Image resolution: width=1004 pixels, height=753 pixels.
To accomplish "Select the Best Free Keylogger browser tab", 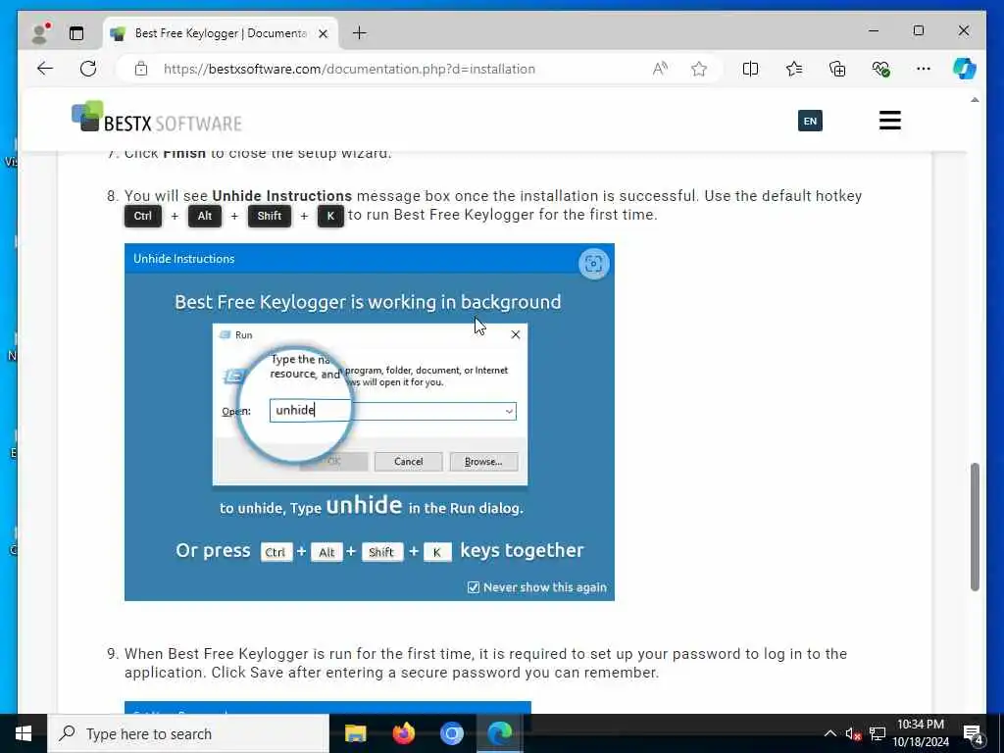I will coord(221,33).
